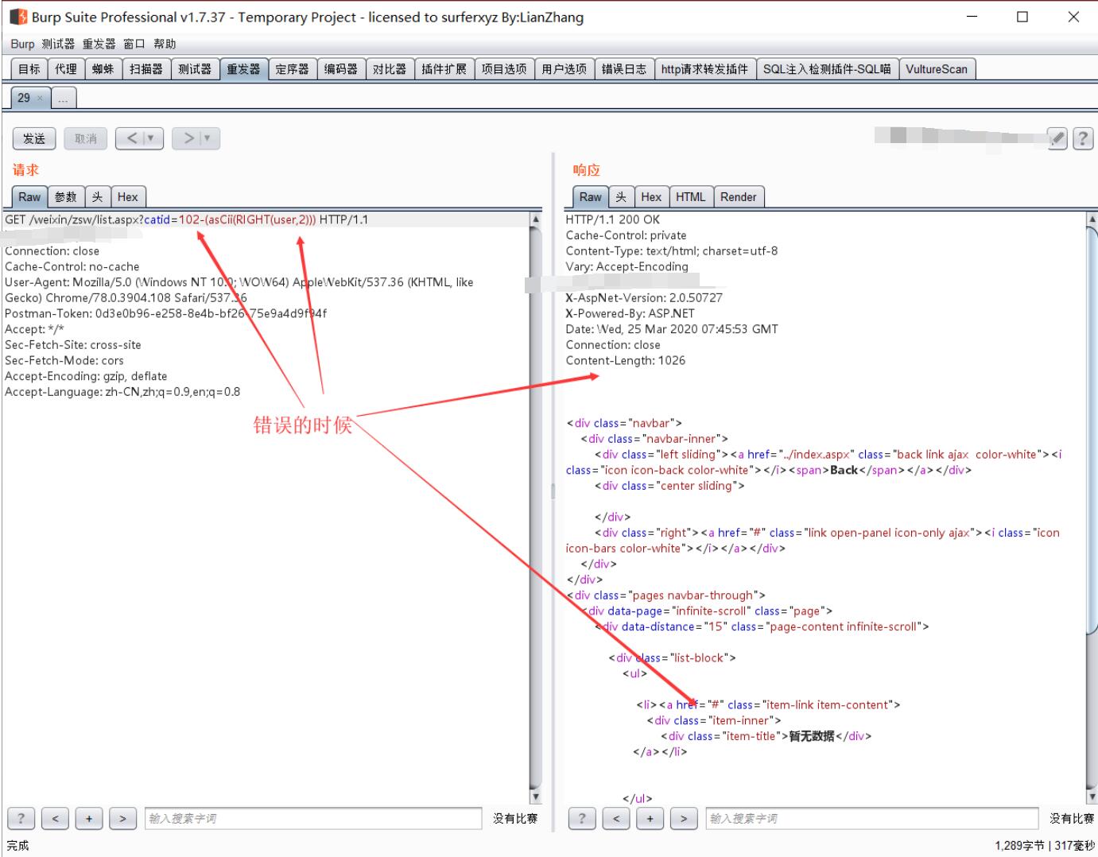Click request search previous match < button
The image size is (1098, 857).
pyautogui.click(x=55, y=819)
